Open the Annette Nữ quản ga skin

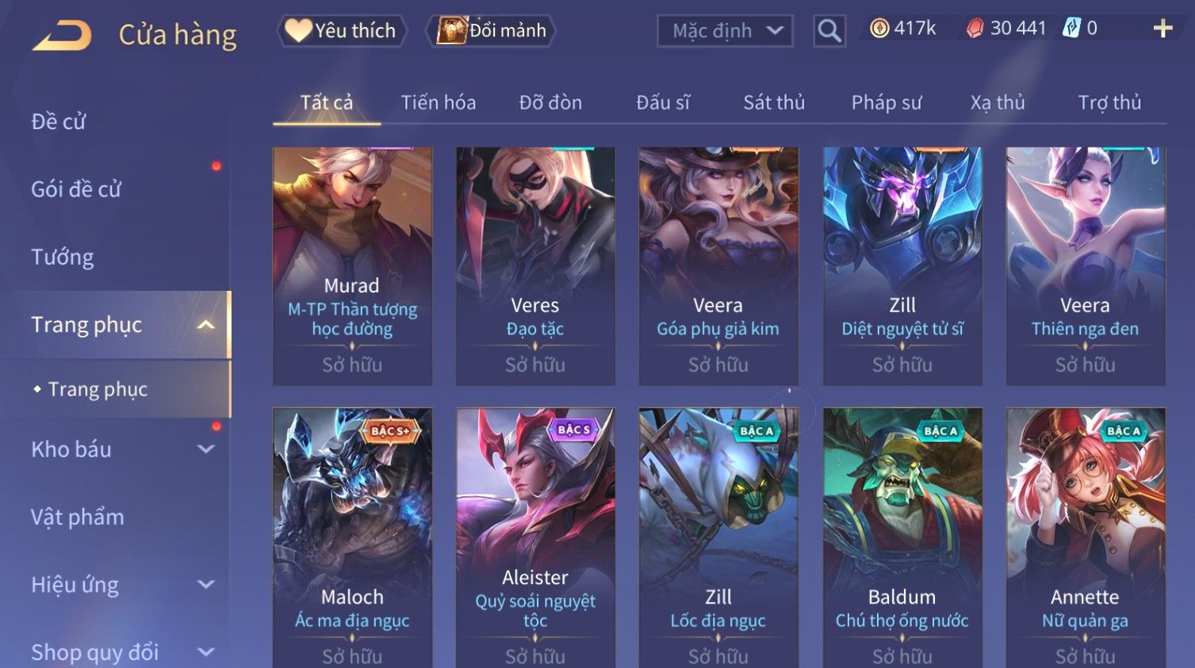coord(1086,538)
